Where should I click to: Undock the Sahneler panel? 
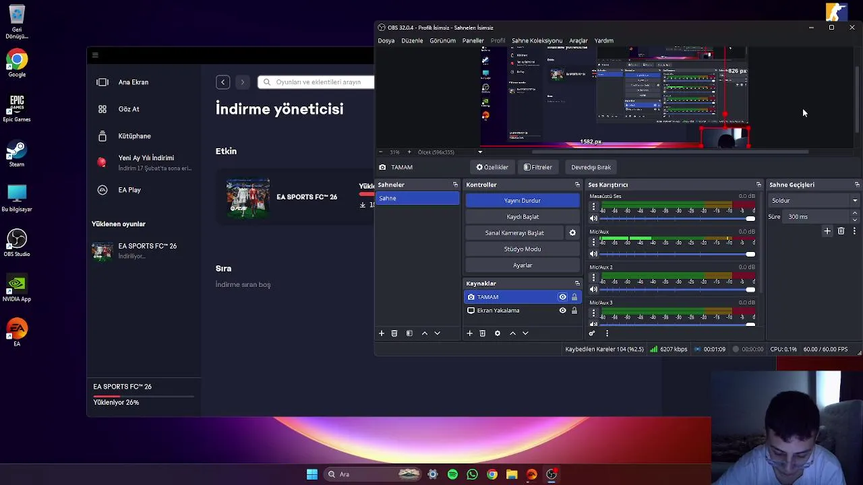click(x=455, y=185)
